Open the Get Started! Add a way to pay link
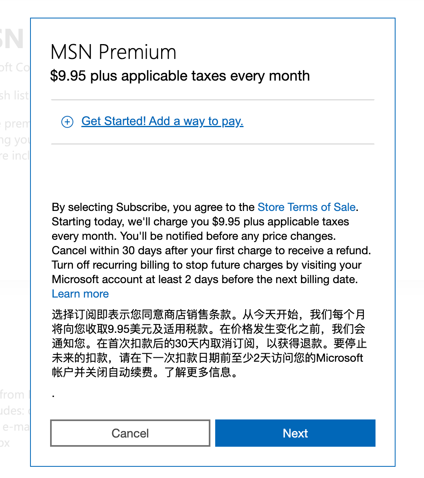The height and width of the screenshot is (478, 424). pos(162,121)
